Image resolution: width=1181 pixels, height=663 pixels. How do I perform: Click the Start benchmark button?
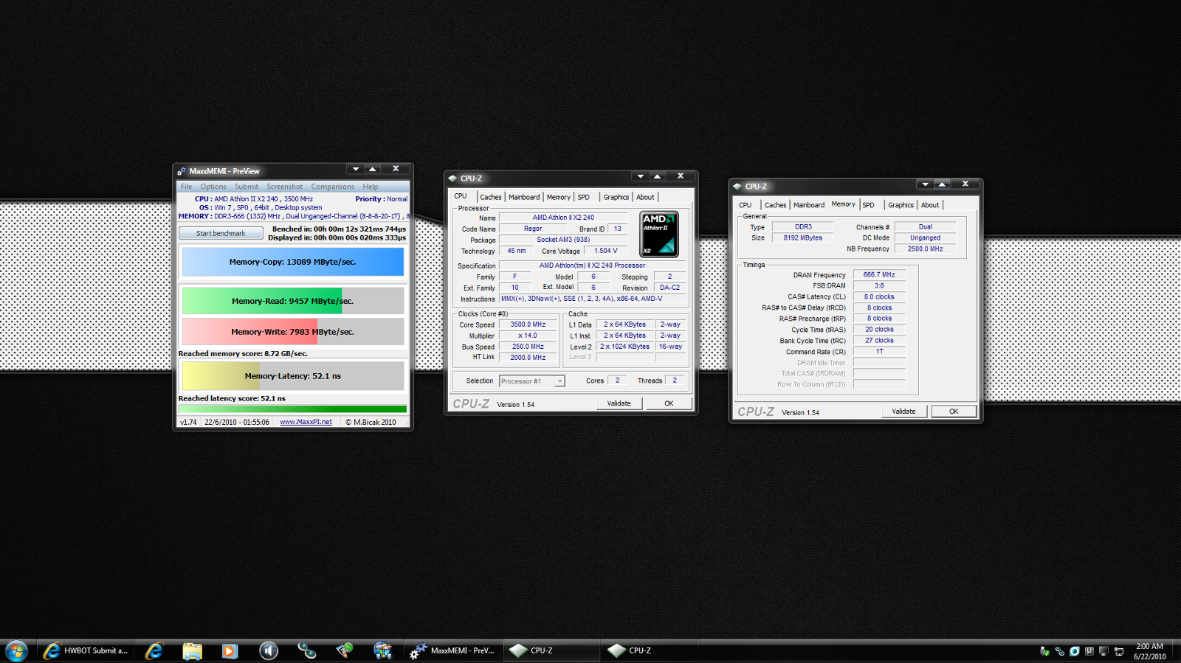[221, 234]
